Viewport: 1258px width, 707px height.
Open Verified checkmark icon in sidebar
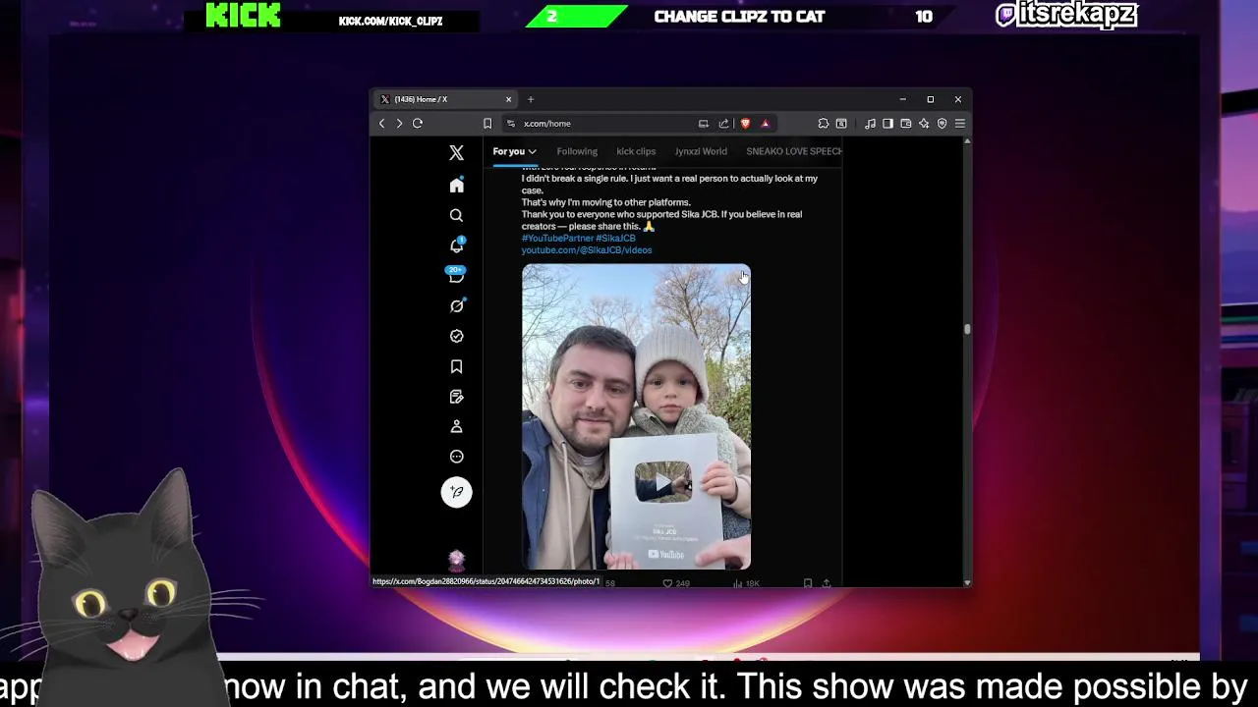456,336
